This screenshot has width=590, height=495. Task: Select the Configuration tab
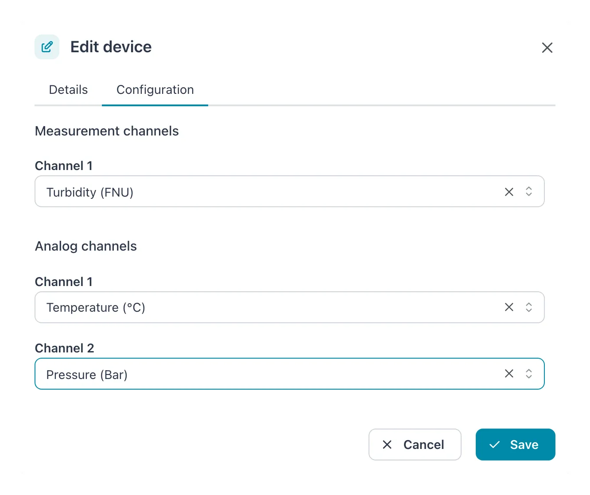pos(155,90)
